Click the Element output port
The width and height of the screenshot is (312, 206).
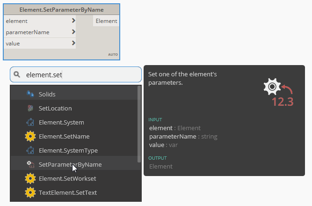click(106, 21)
